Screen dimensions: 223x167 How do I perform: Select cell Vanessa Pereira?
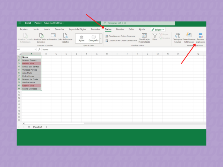coord(32,70)
